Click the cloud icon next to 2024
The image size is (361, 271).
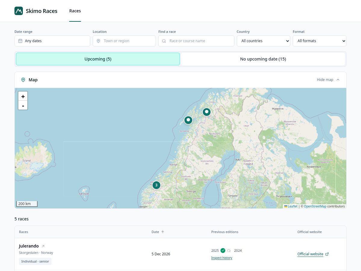tap(229, 251)
